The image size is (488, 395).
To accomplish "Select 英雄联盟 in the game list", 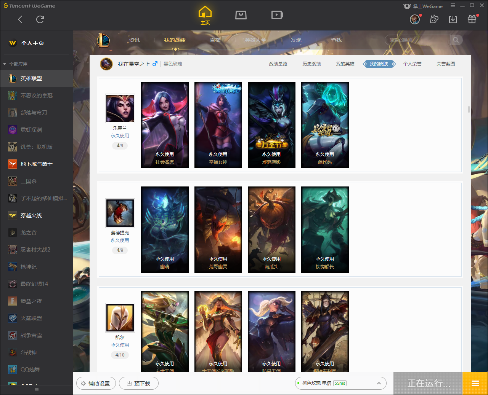I will (x=36, y=78).
